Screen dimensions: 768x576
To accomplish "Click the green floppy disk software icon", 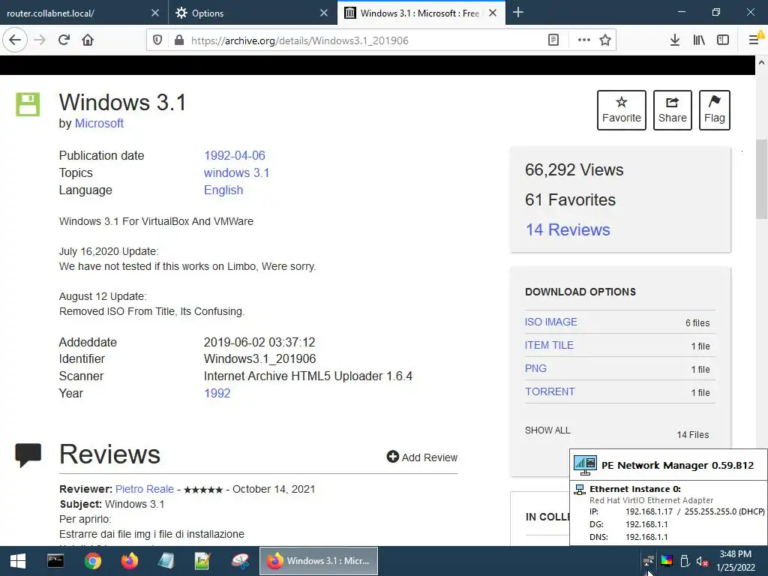I will point(28,103).
